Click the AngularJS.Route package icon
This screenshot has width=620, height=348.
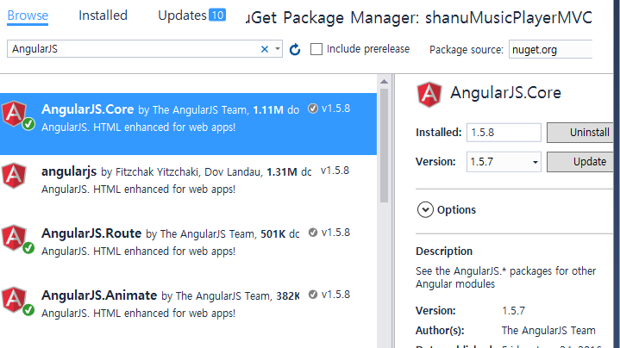tap(15, 238)
